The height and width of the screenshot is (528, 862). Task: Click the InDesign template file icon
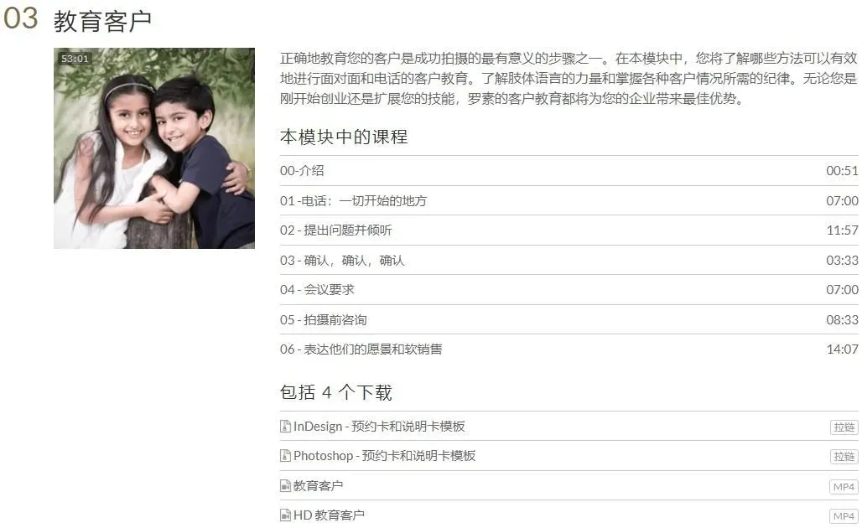(x=285, y=427)
